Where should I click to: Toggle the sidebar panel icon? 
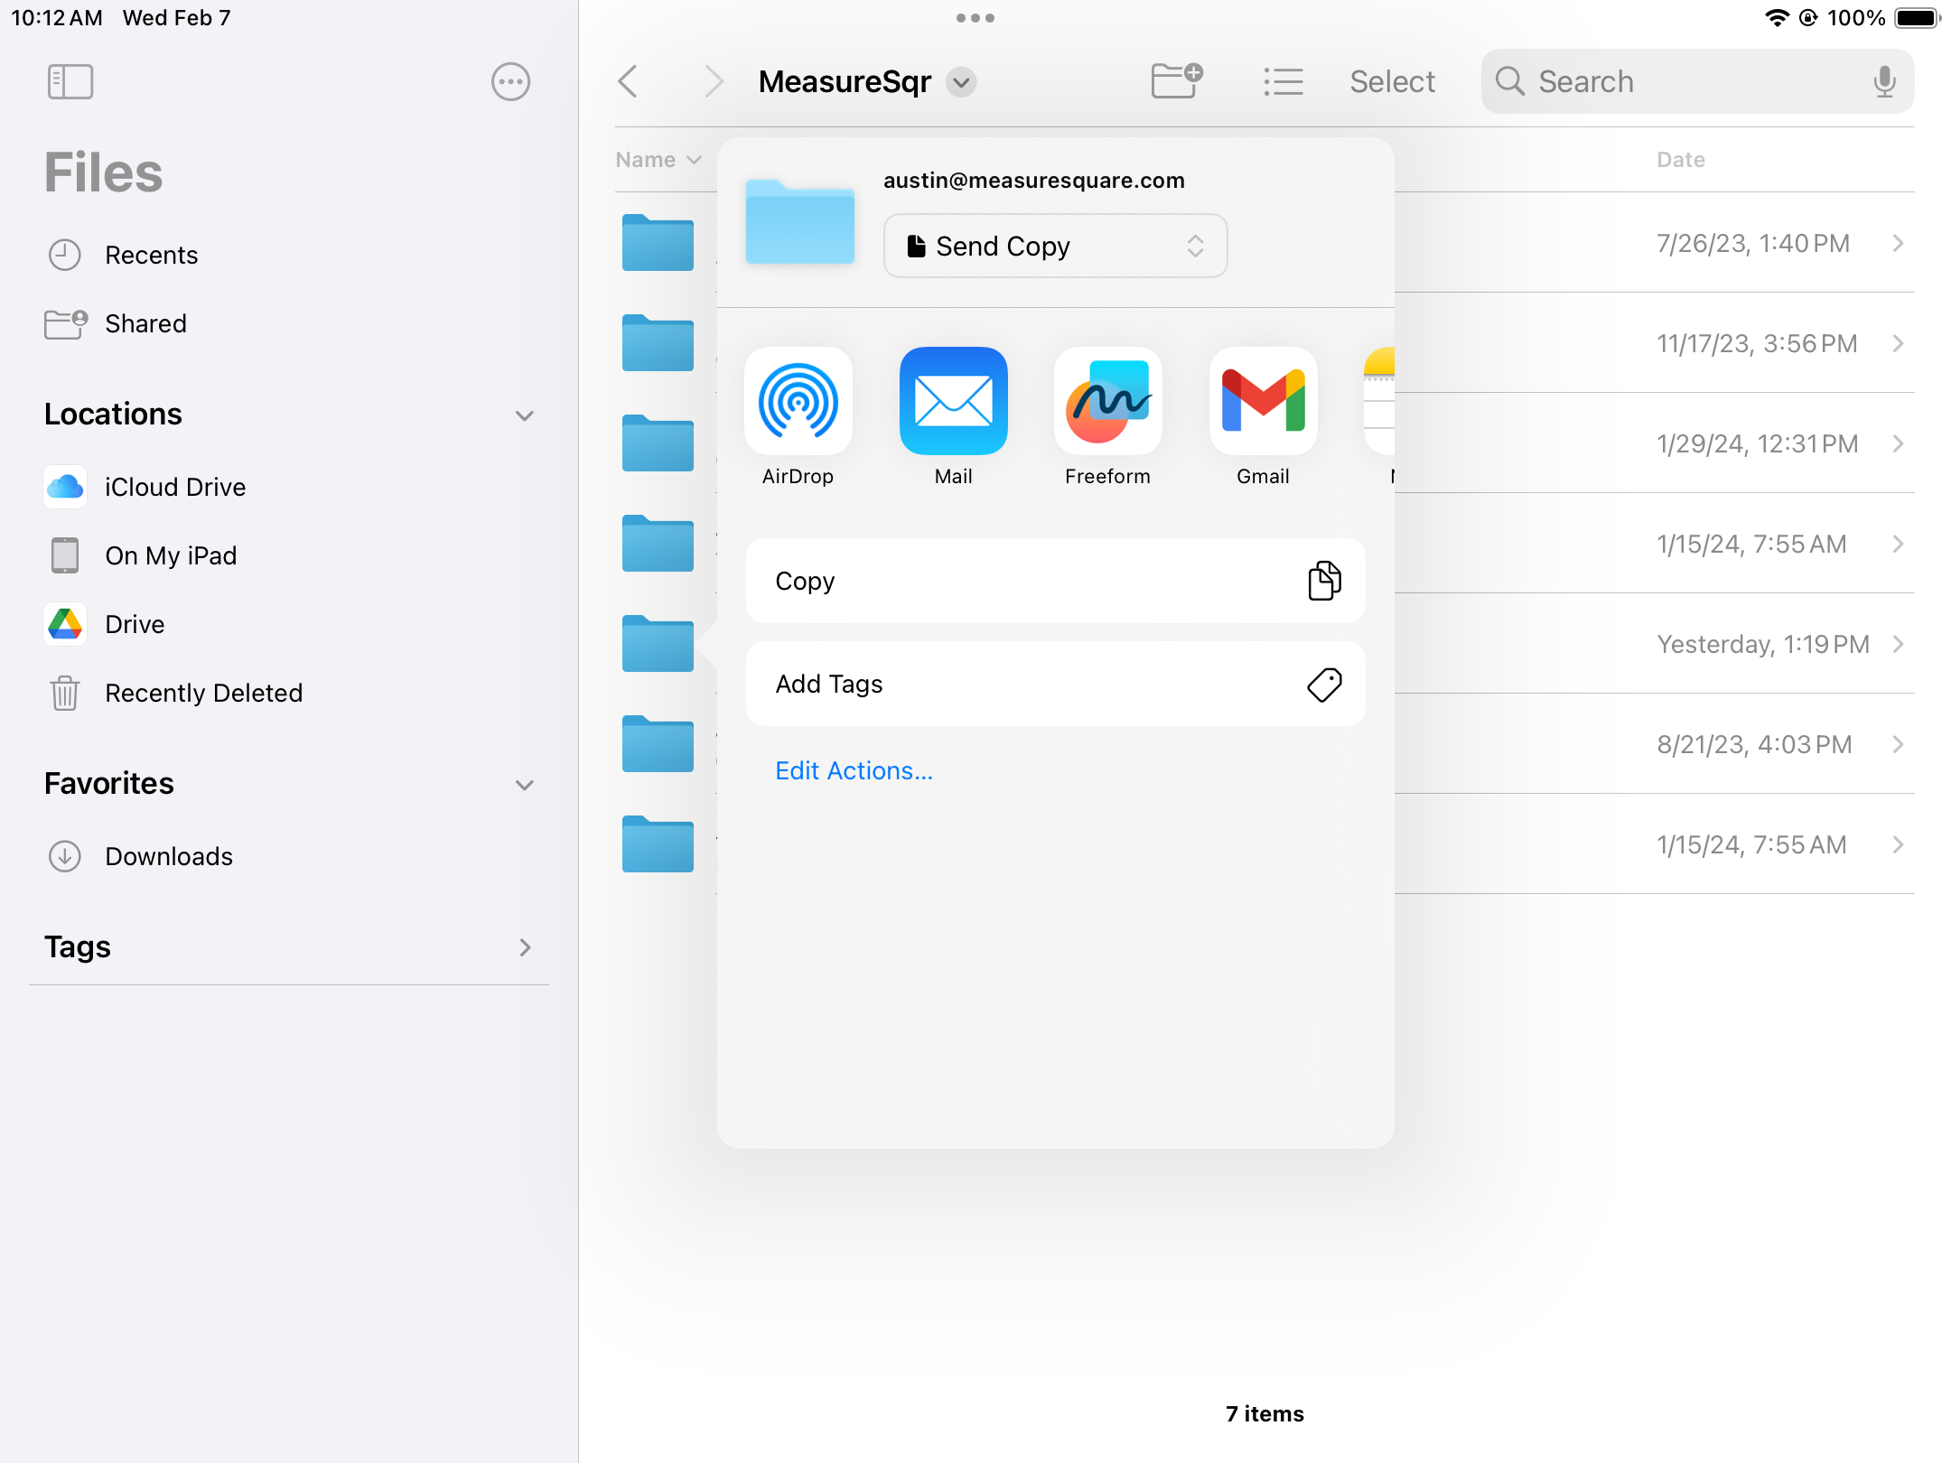[x=70, y=82]
